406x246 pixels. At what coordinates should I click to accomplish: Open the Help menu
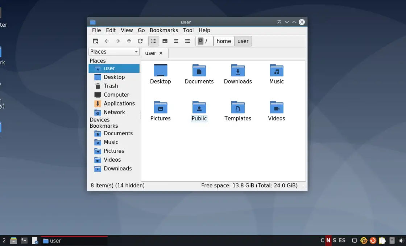point(204,30)
